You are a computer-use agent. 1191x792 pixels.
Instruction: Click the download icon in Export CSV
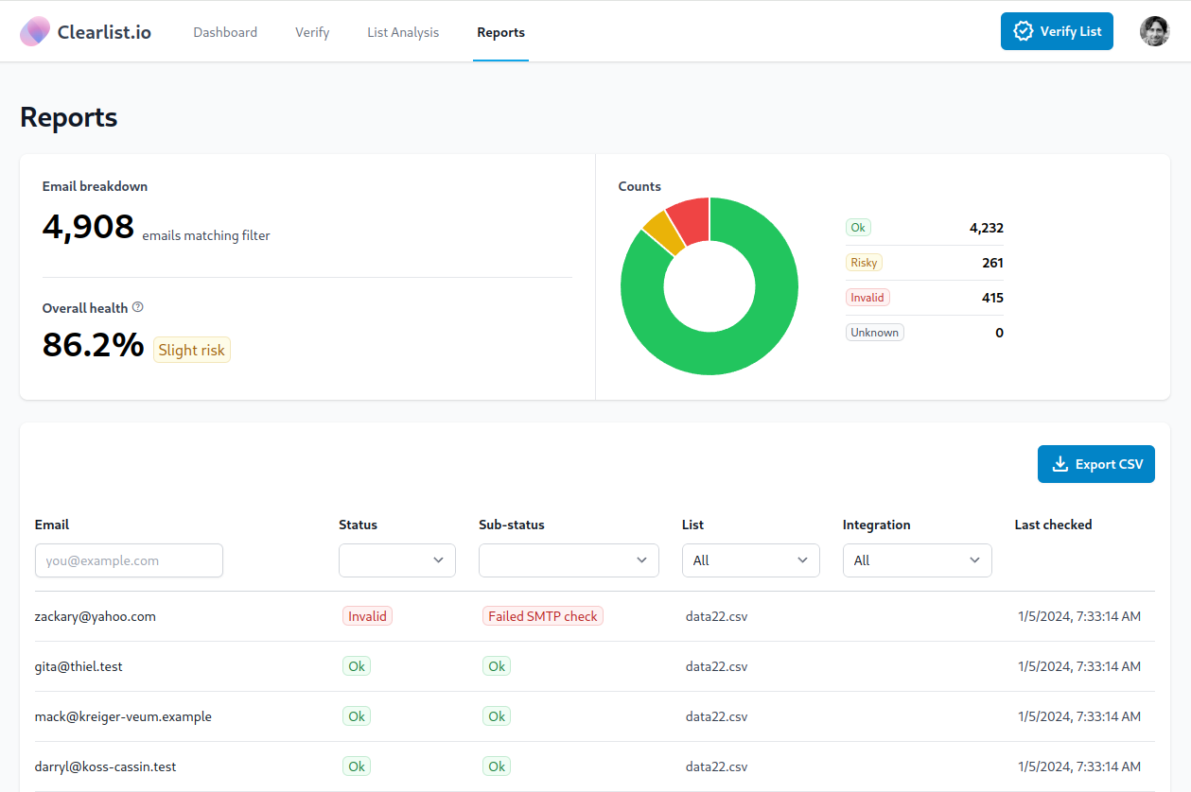point(1060,464)
